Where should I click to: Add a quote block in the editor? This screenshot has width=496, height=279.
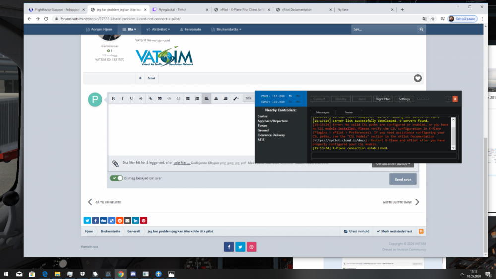(x=160, y=99)
